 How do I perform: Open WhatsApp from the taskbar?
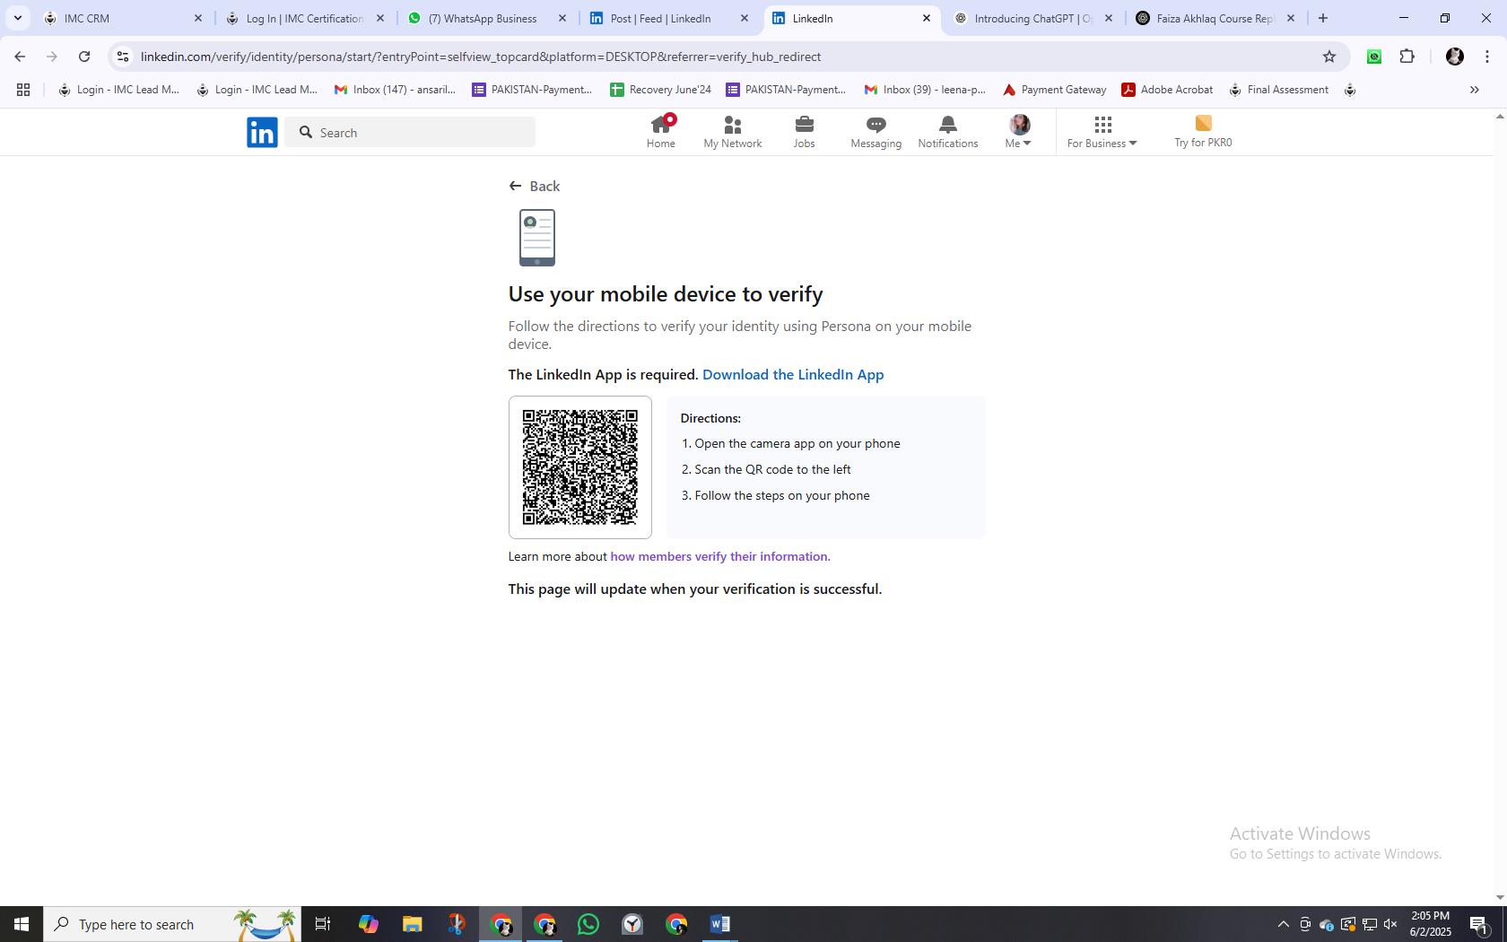(x=588, y=924)
